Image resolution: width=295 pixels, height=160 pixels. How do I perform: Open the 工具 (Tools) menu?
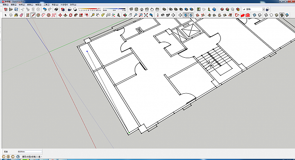[47, 5]
